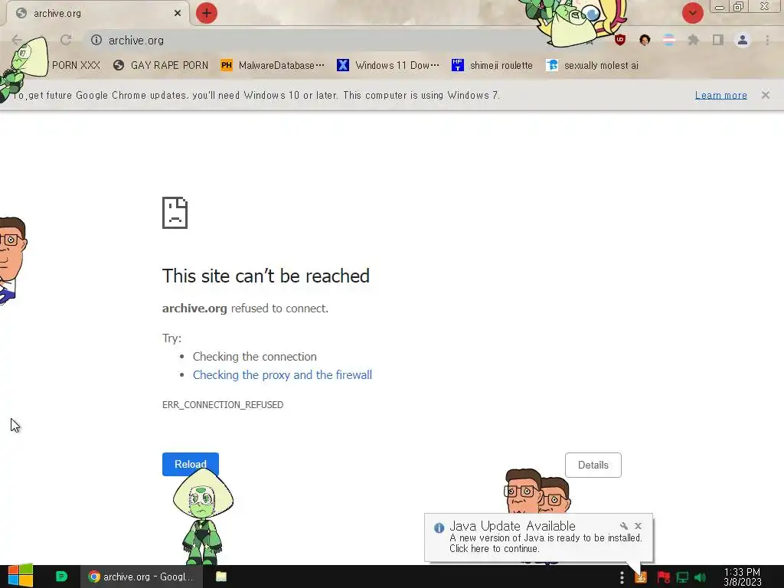This screenshot has height=588, width=784.
Task: Click the avatar face extension icon
Action: [645, 40]
